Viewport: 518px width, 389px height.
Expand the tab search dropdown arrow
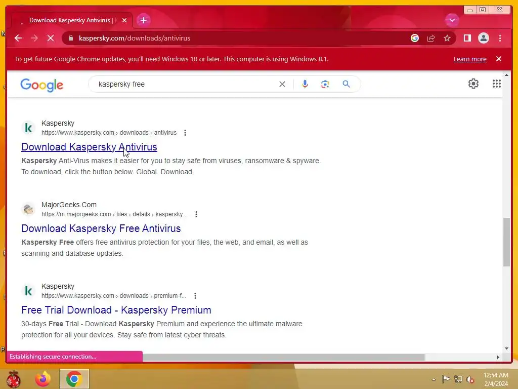click(452, 20)
